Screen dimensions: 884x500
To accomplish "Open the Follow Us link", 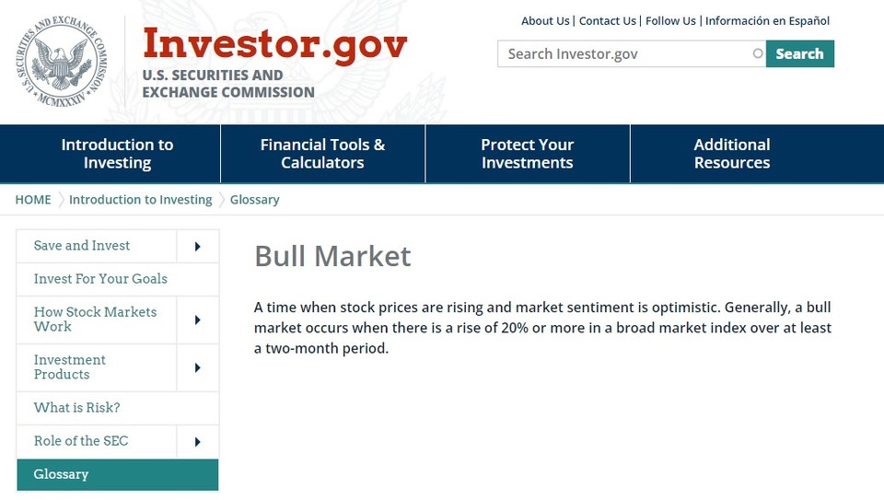I will point(670,21).
